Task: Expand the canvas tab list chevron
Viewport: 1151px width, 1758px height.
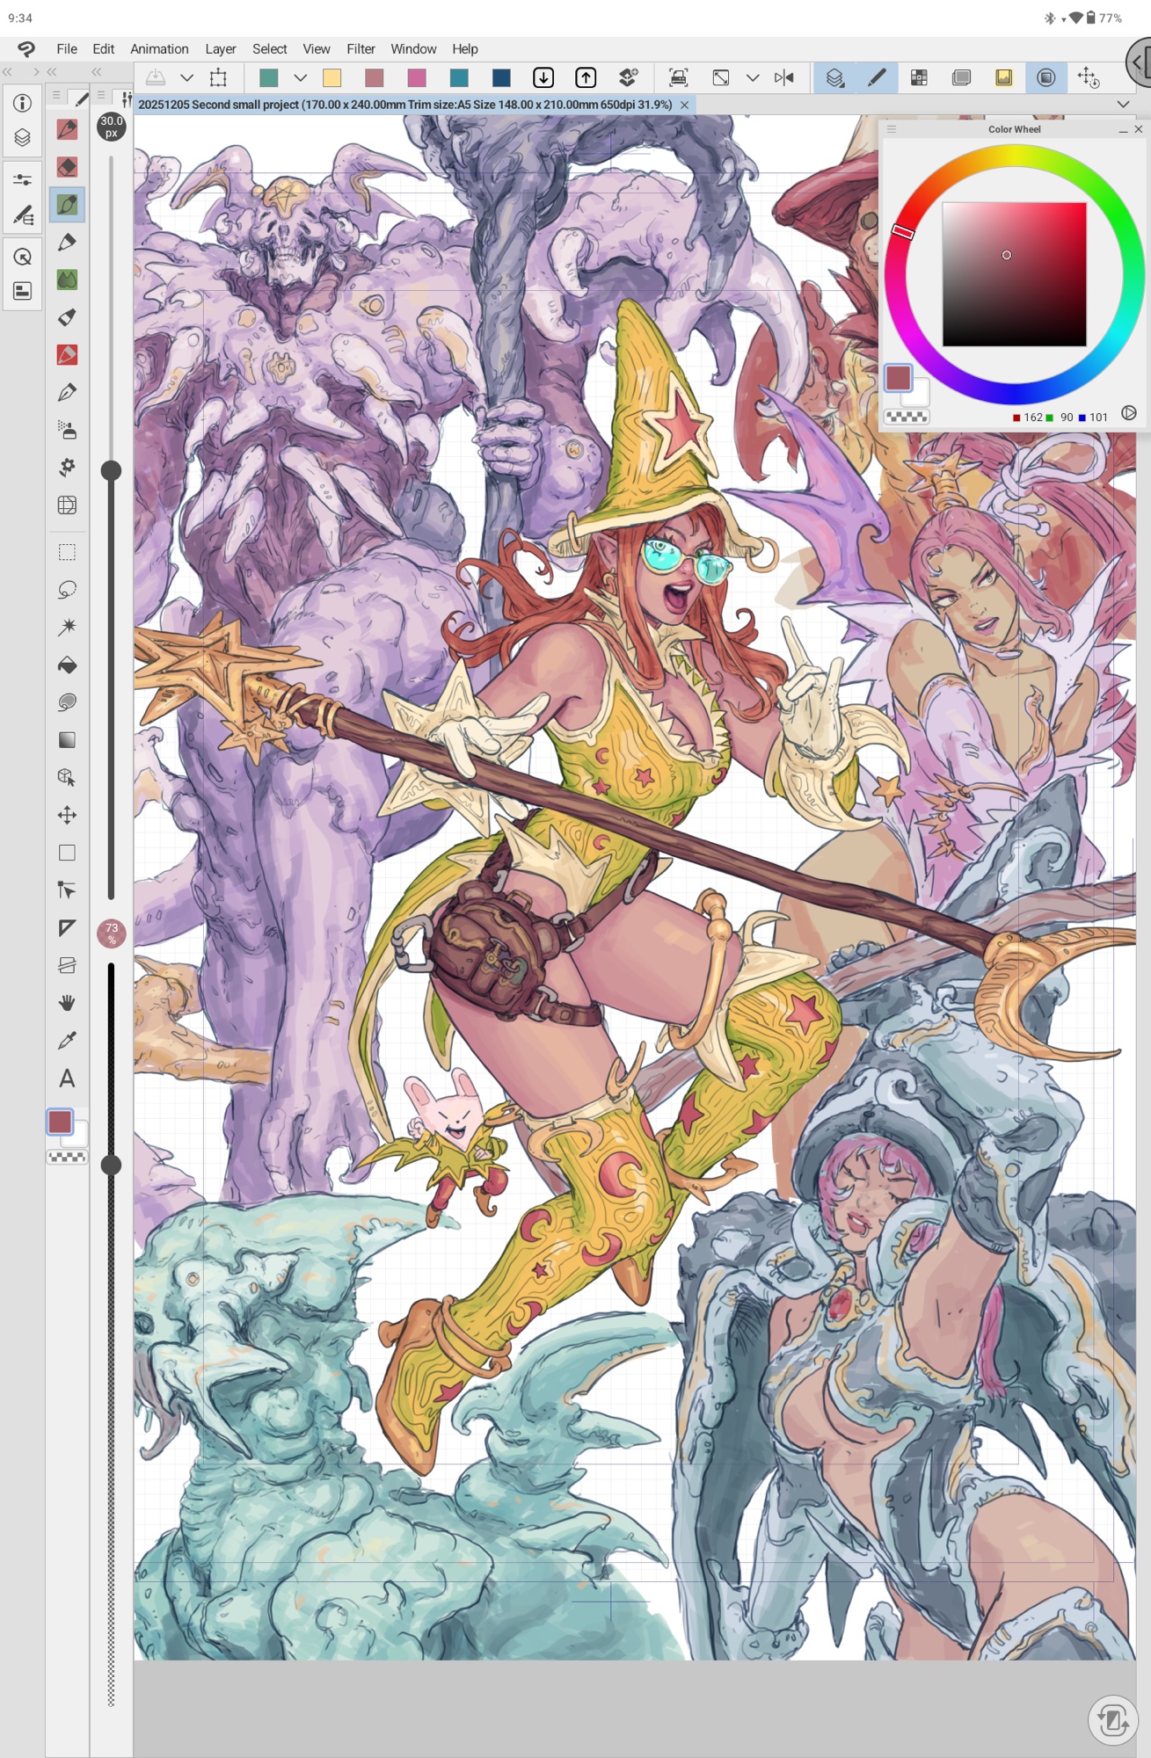Action: (1123, 105)
